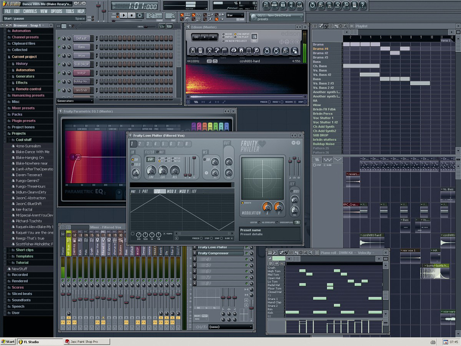
Task: Click the floppy disk icon in Edison
Action: coord(193,50)
